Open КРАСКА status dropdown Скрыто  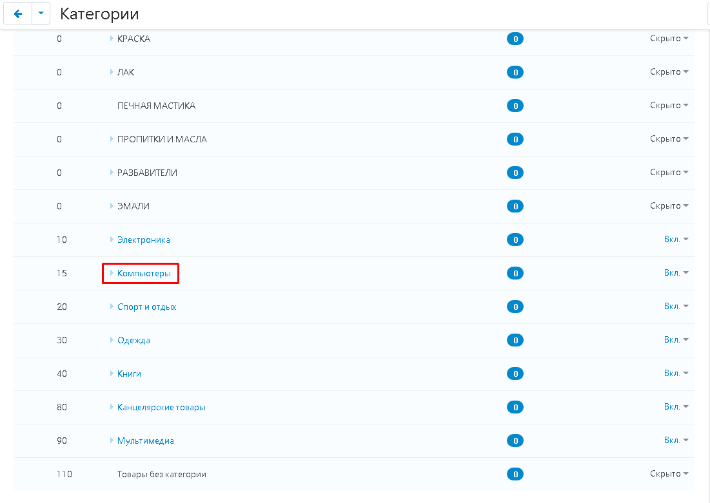(669, 39)
